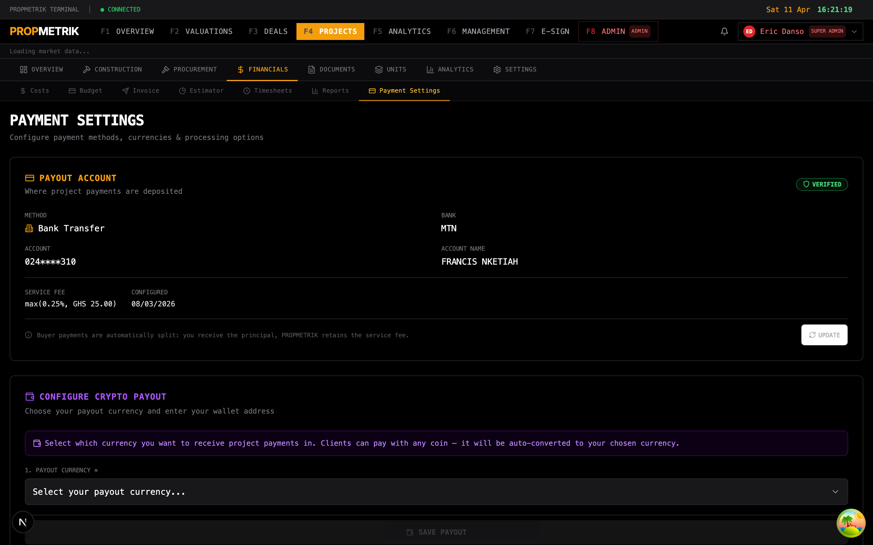Open the Budget sub-tab
873x545 pixels.
point(85,91)
